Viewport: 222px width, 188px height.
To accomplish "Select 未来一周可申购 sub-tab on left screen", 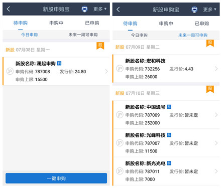I will pyautogui.click(x=83, y=35).
